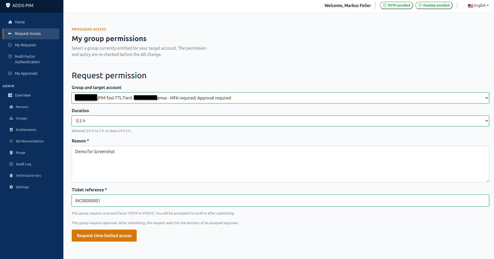The image size is (494, 259).
Task: Click the My Requests clock icon
Action: pos(10,45)
